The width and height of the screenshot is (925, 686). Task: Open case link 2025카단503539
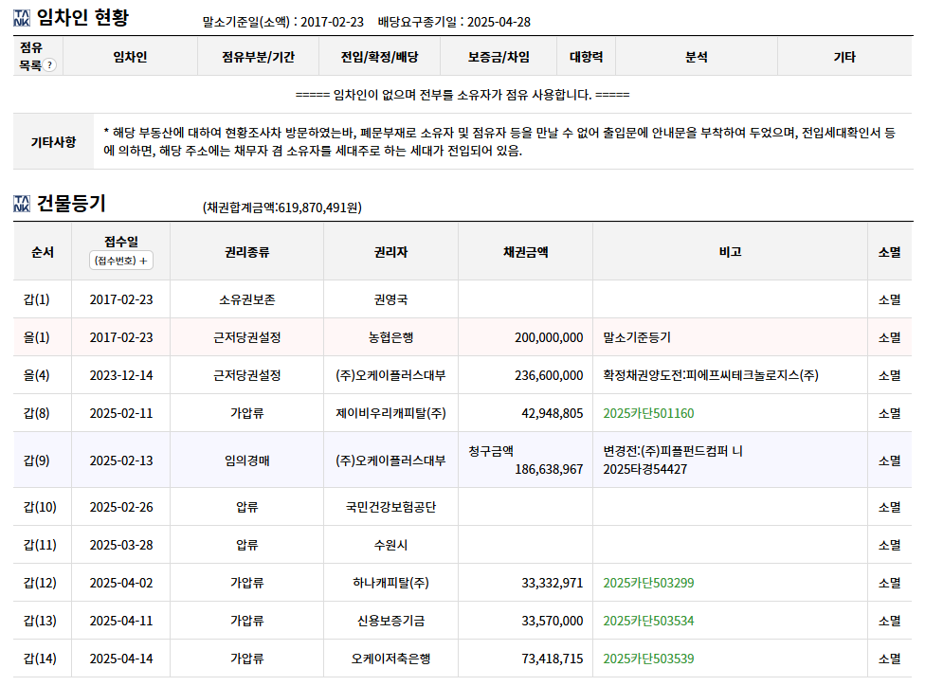click(x=648, y=659)
